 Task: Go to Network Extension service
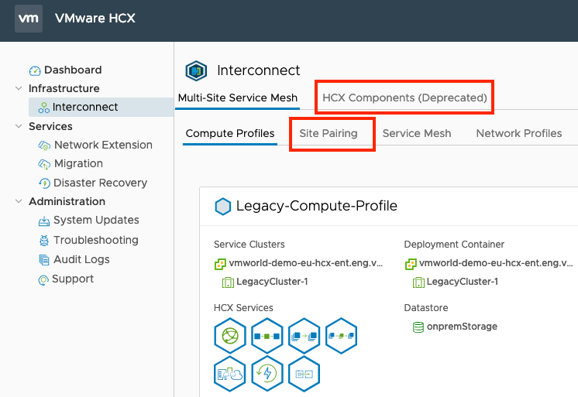(102, 145)
